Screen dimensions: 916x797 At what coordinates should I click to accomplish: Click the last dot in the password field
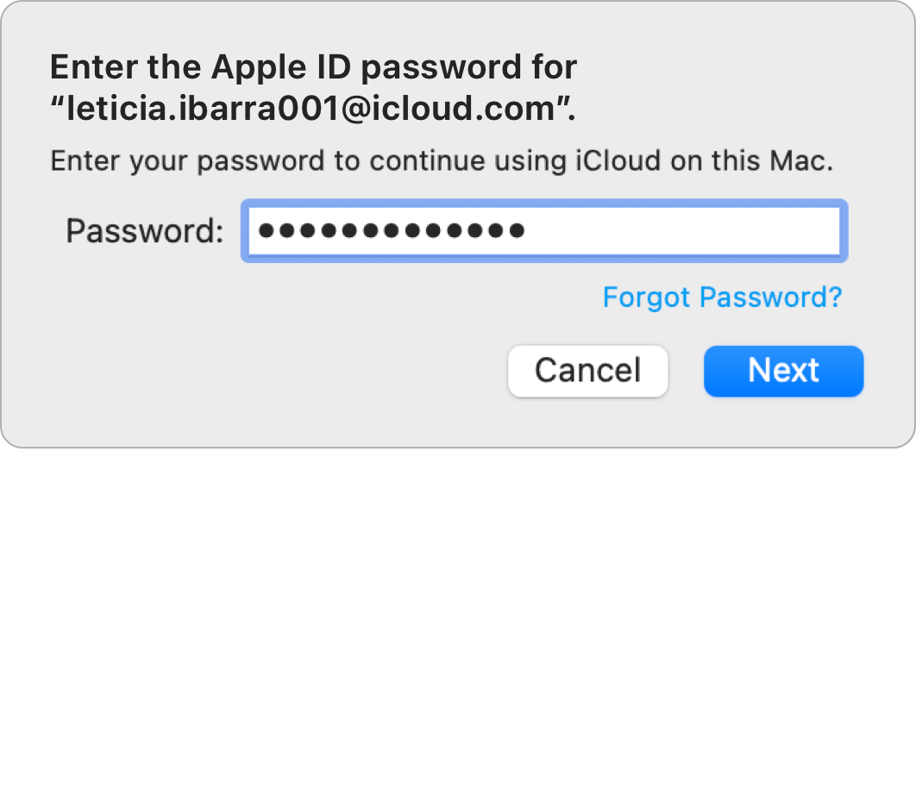click(516, 231)
